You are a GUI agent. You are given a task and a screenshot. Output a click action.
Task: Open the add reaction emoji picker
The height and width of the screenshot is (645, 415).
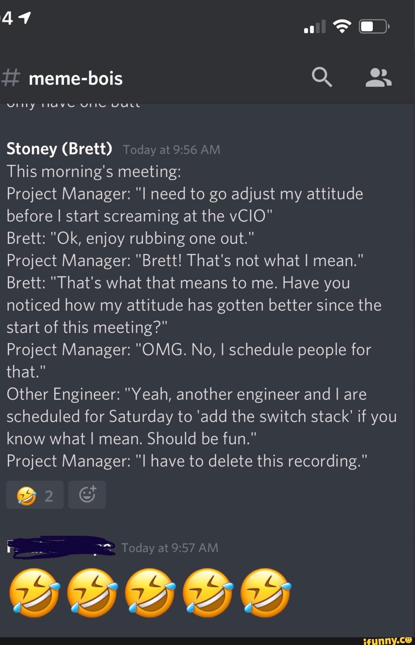pos(87,495)
